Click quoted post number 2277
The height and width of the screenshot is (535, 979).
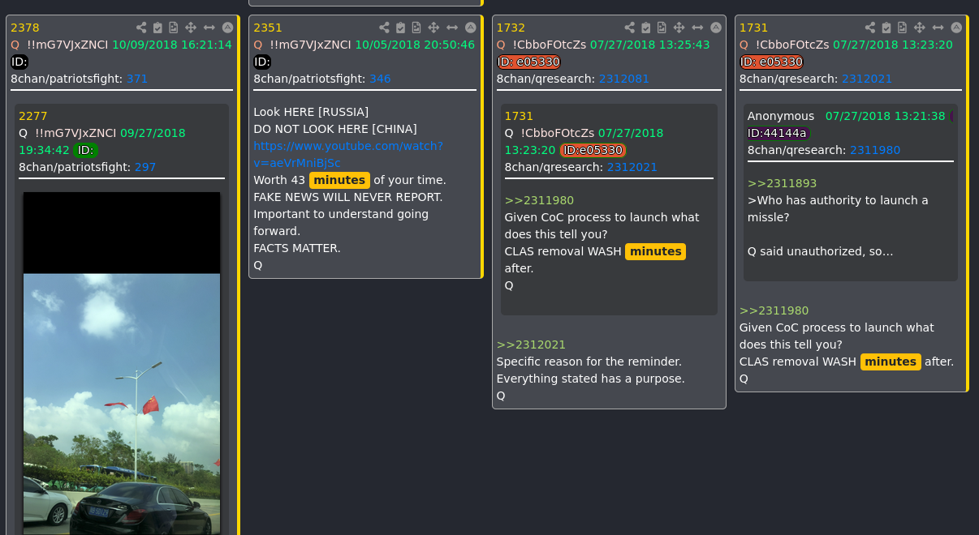pyautogui.click(x=32, y=116)
